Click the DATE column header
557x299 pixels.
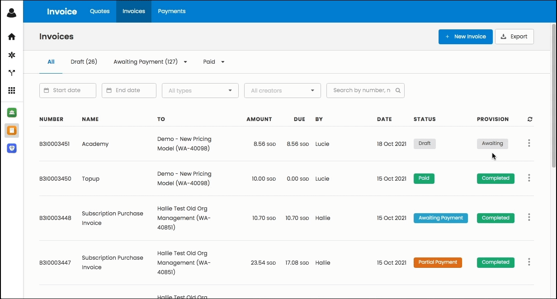pyautogui.click(x=384, y=119)
